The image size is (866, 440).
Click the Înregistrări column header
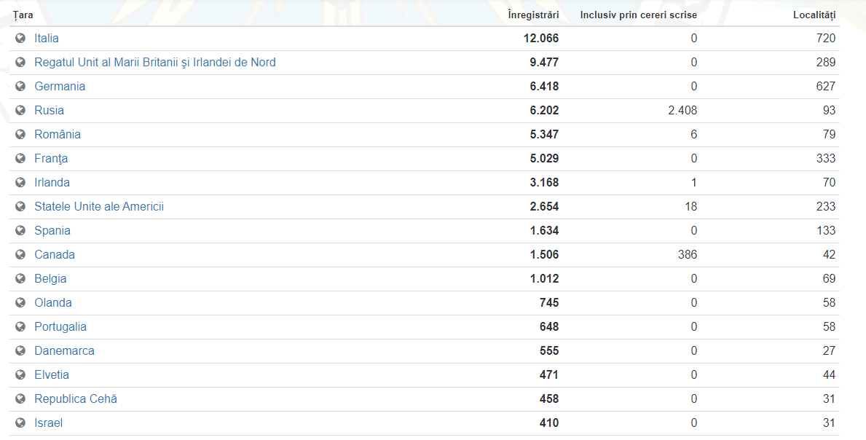(x=533, y=15)
